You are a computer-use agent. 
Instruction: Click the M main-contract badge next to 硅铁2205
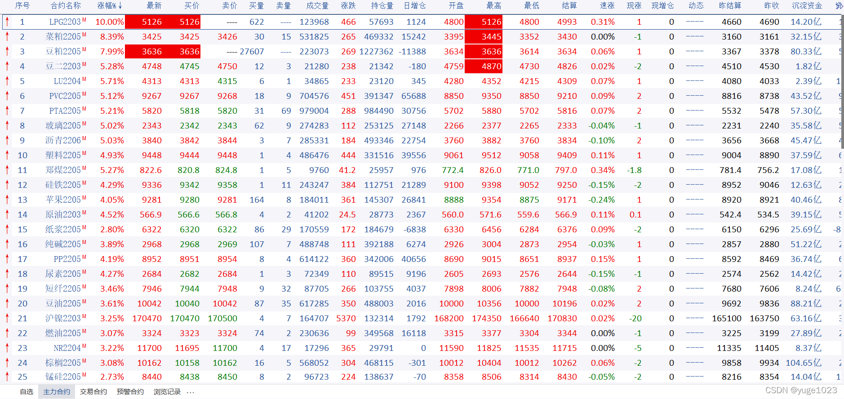click(84, 183)
